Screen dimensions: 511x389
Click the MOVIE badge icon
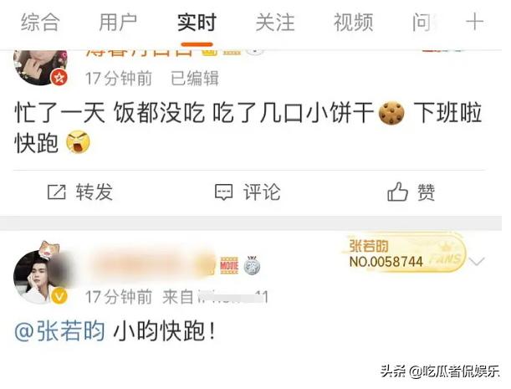tap(229, 265)
